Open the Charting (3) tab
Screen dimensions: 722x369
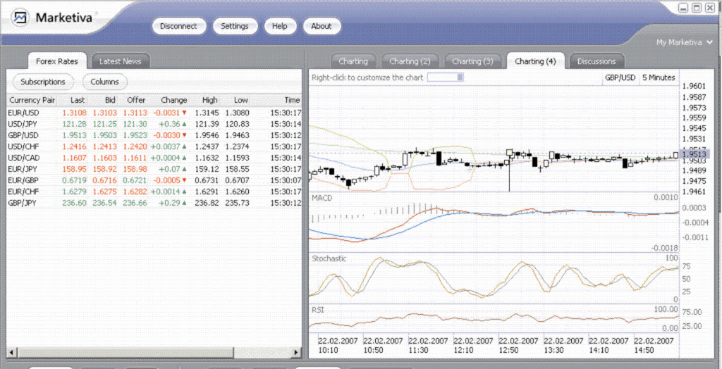click(x=472, y=61)
